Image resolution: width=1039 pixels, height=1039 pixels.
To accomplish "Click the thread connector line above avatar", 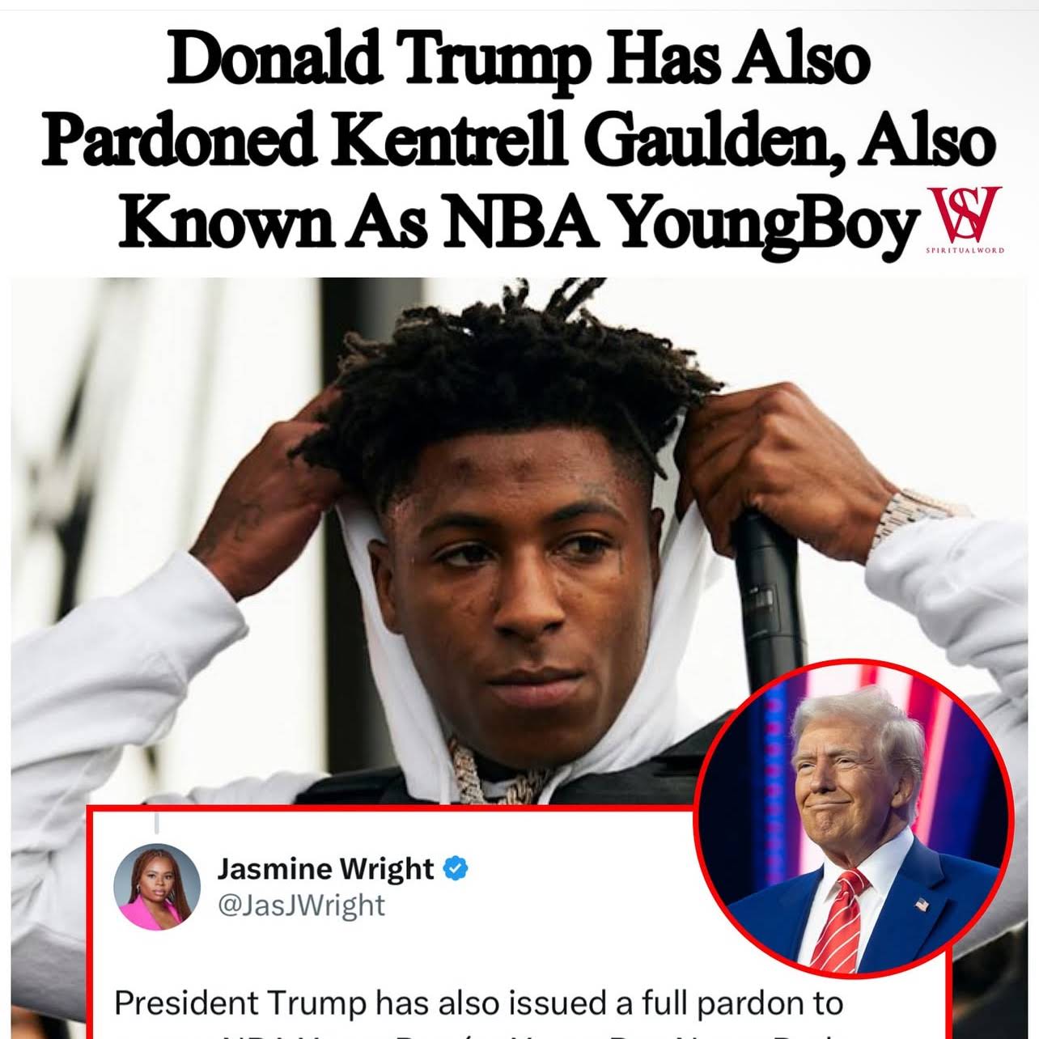I will click(156, 822).
